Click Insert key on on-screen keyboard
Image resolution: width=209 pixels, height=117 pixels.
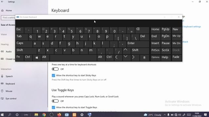pos(155,44)
